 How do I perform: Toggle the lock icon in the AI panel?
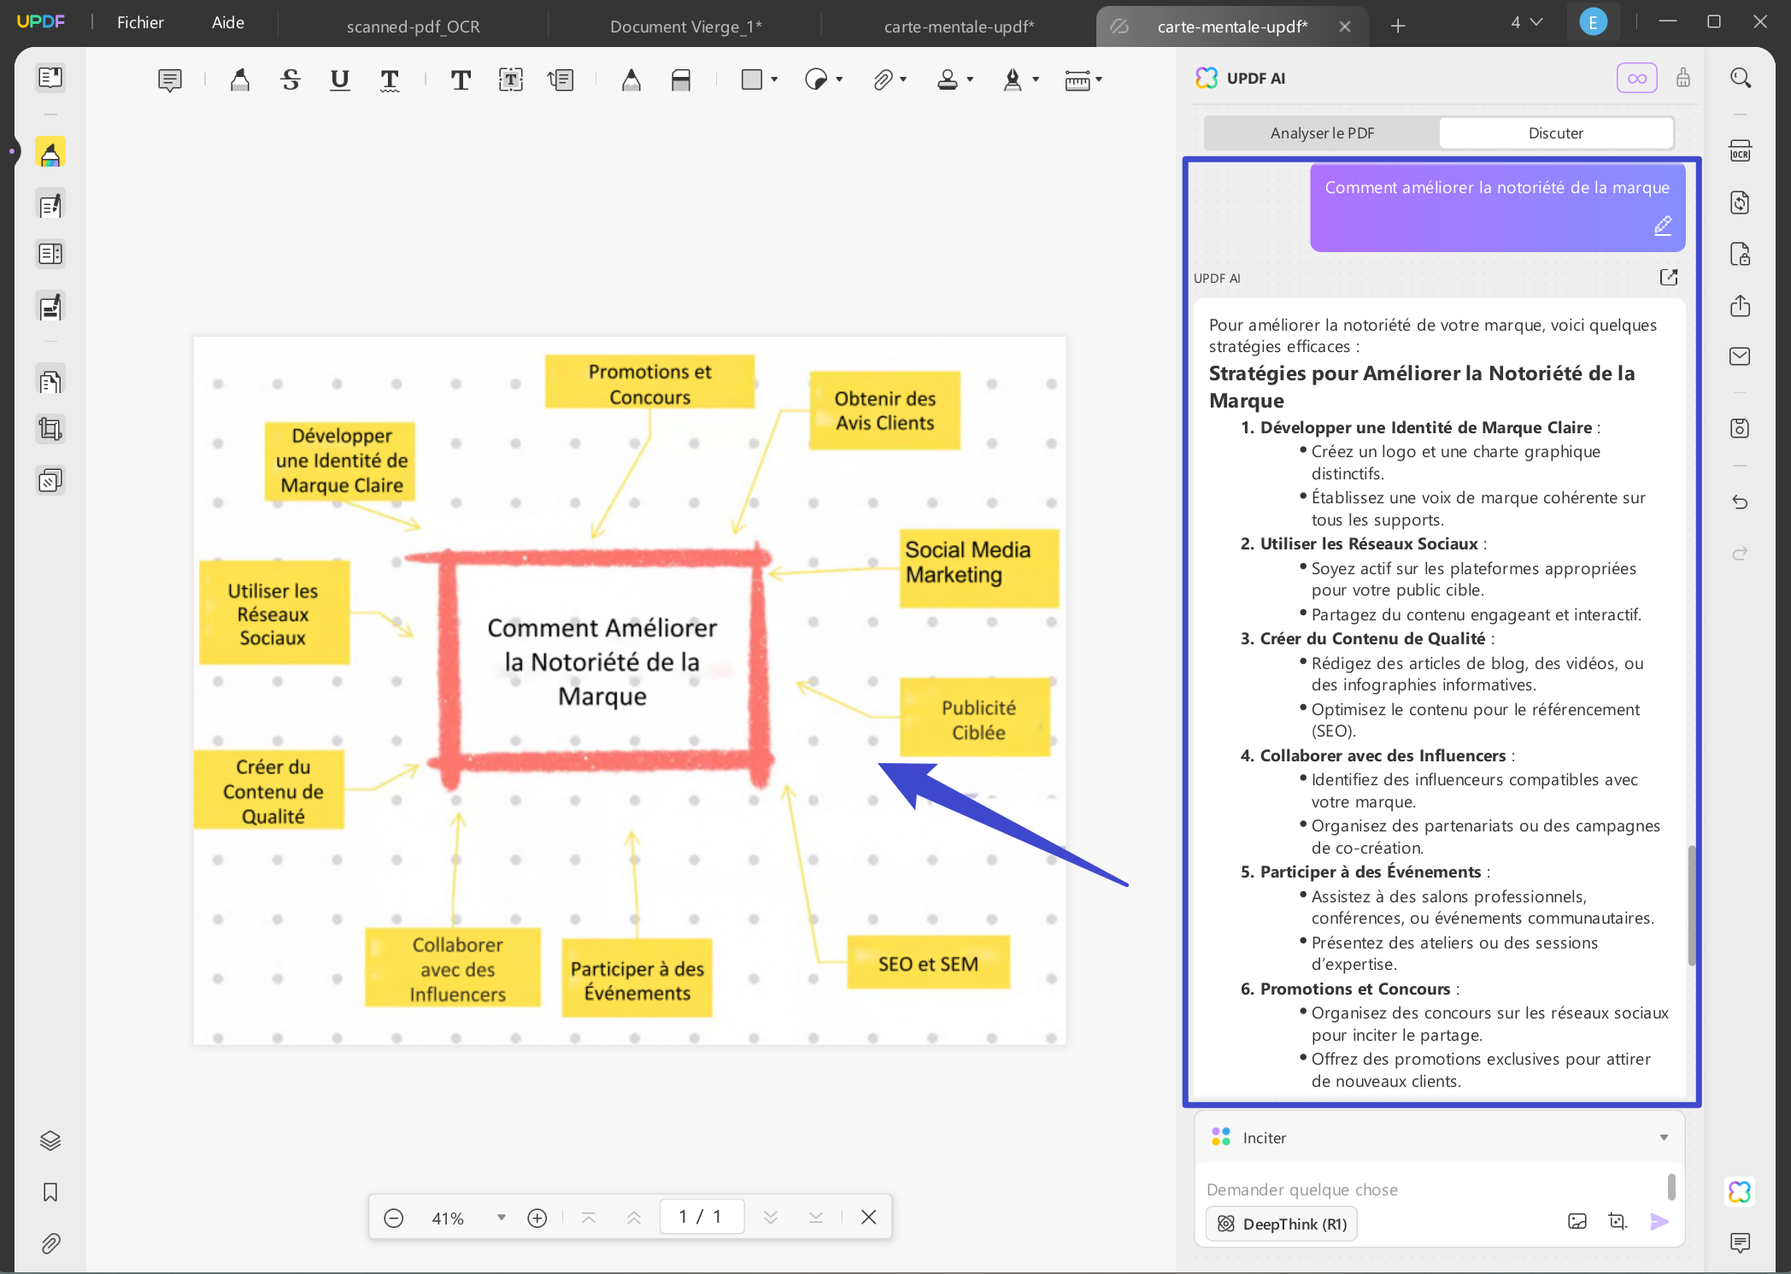pyautogui.click(x=1682, y=78)
